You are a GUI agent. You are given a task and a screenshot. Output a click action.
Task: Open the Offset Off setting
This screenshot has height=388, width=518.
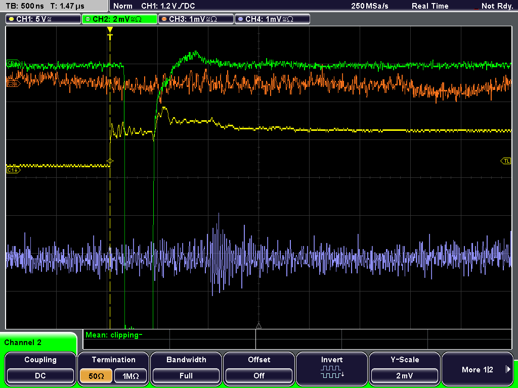click(x=259, y=368)
